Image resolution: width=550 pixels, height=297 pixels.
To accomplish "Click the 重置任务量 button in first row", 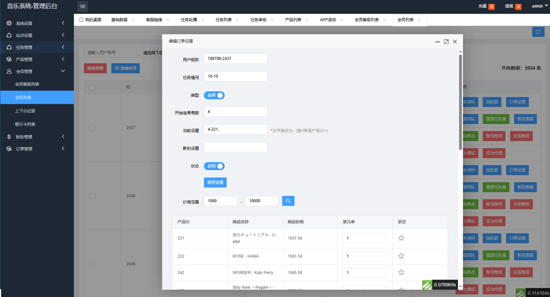I will pos(496,119).
